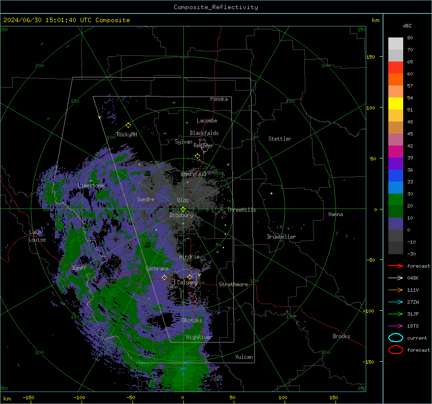Image resolution: width=432 pixels, height=404 pixels.
Task: Click the Lacombe city label
Action: [206, 121]
